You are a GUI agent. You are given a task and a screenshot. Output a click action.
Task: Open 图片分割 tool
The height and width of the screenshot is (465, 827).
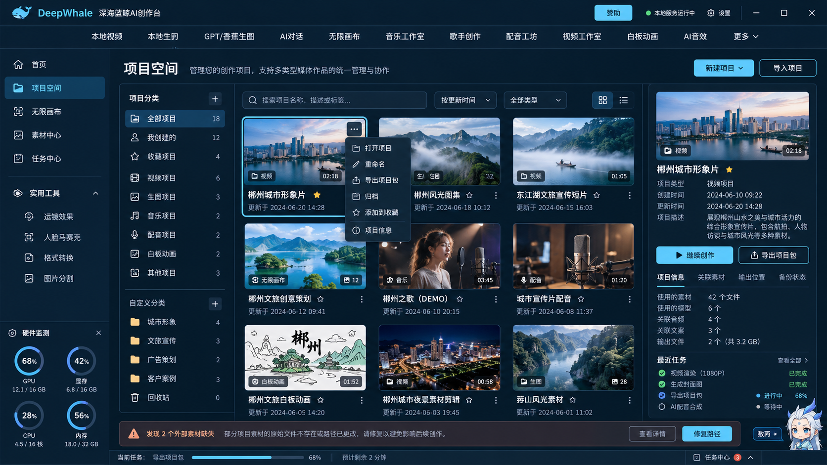pyautogui.click(x=49, y=278)
